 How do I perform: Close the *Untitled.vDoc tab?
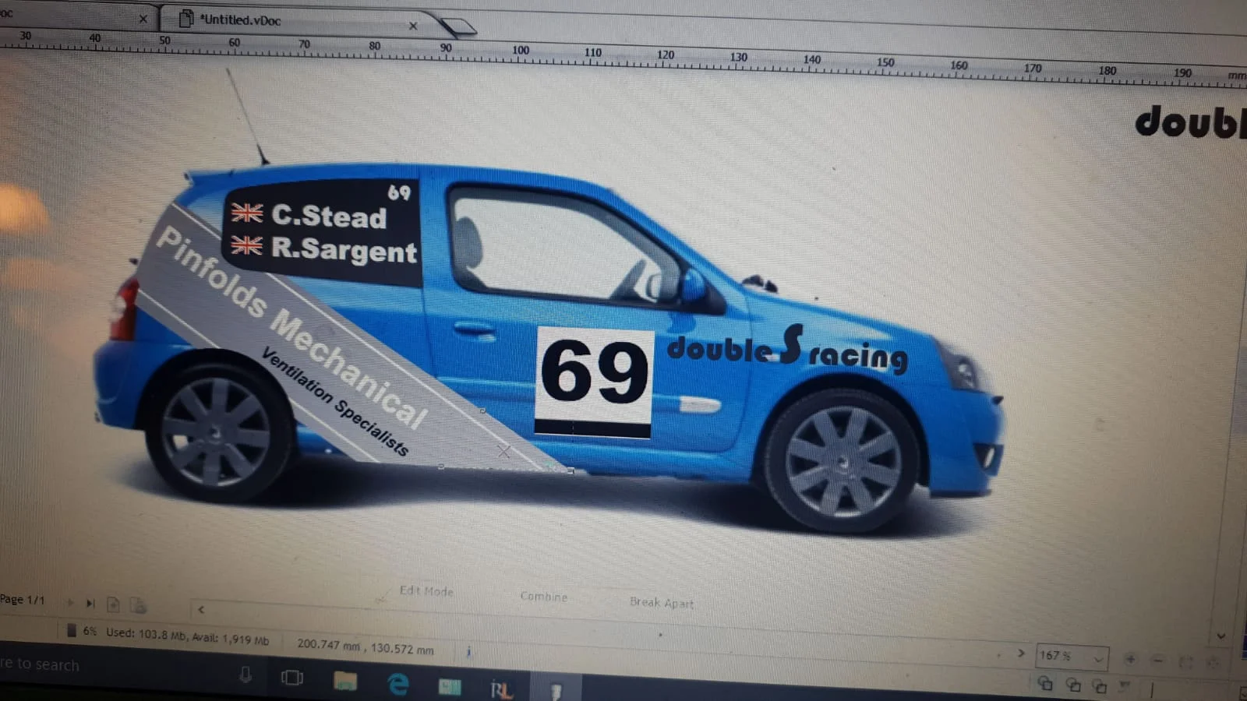413,26
